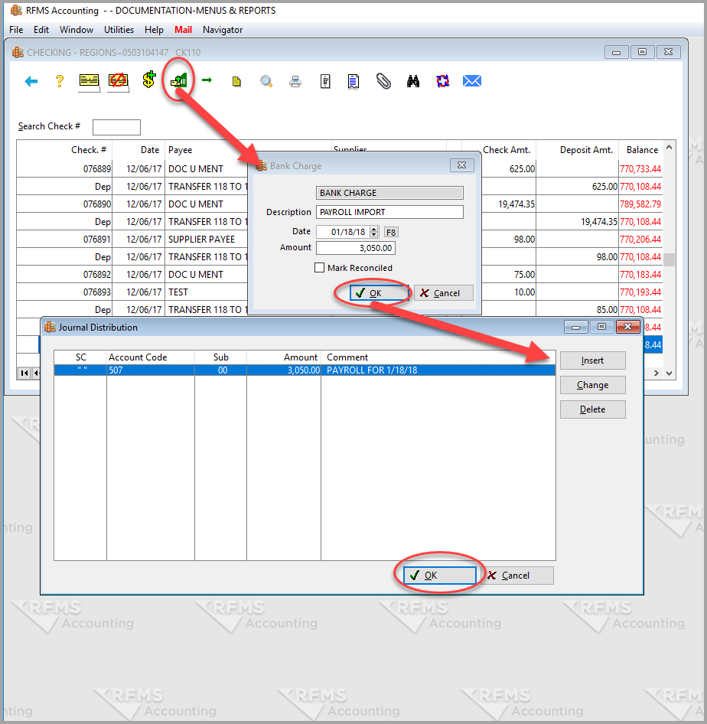
Task: Click OK in Journal Distribution window
Action: tap(440, 576)
